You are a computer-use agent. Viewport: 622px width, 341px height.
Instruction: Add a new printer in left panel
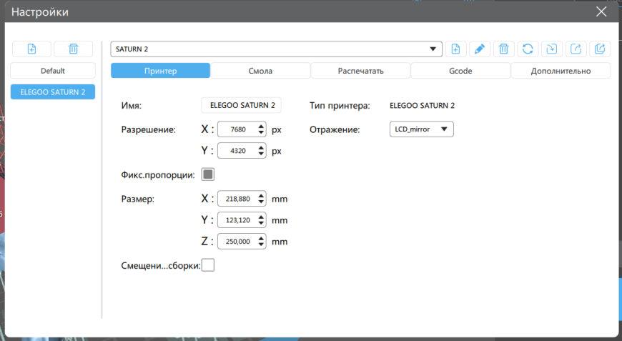[31, 49]
